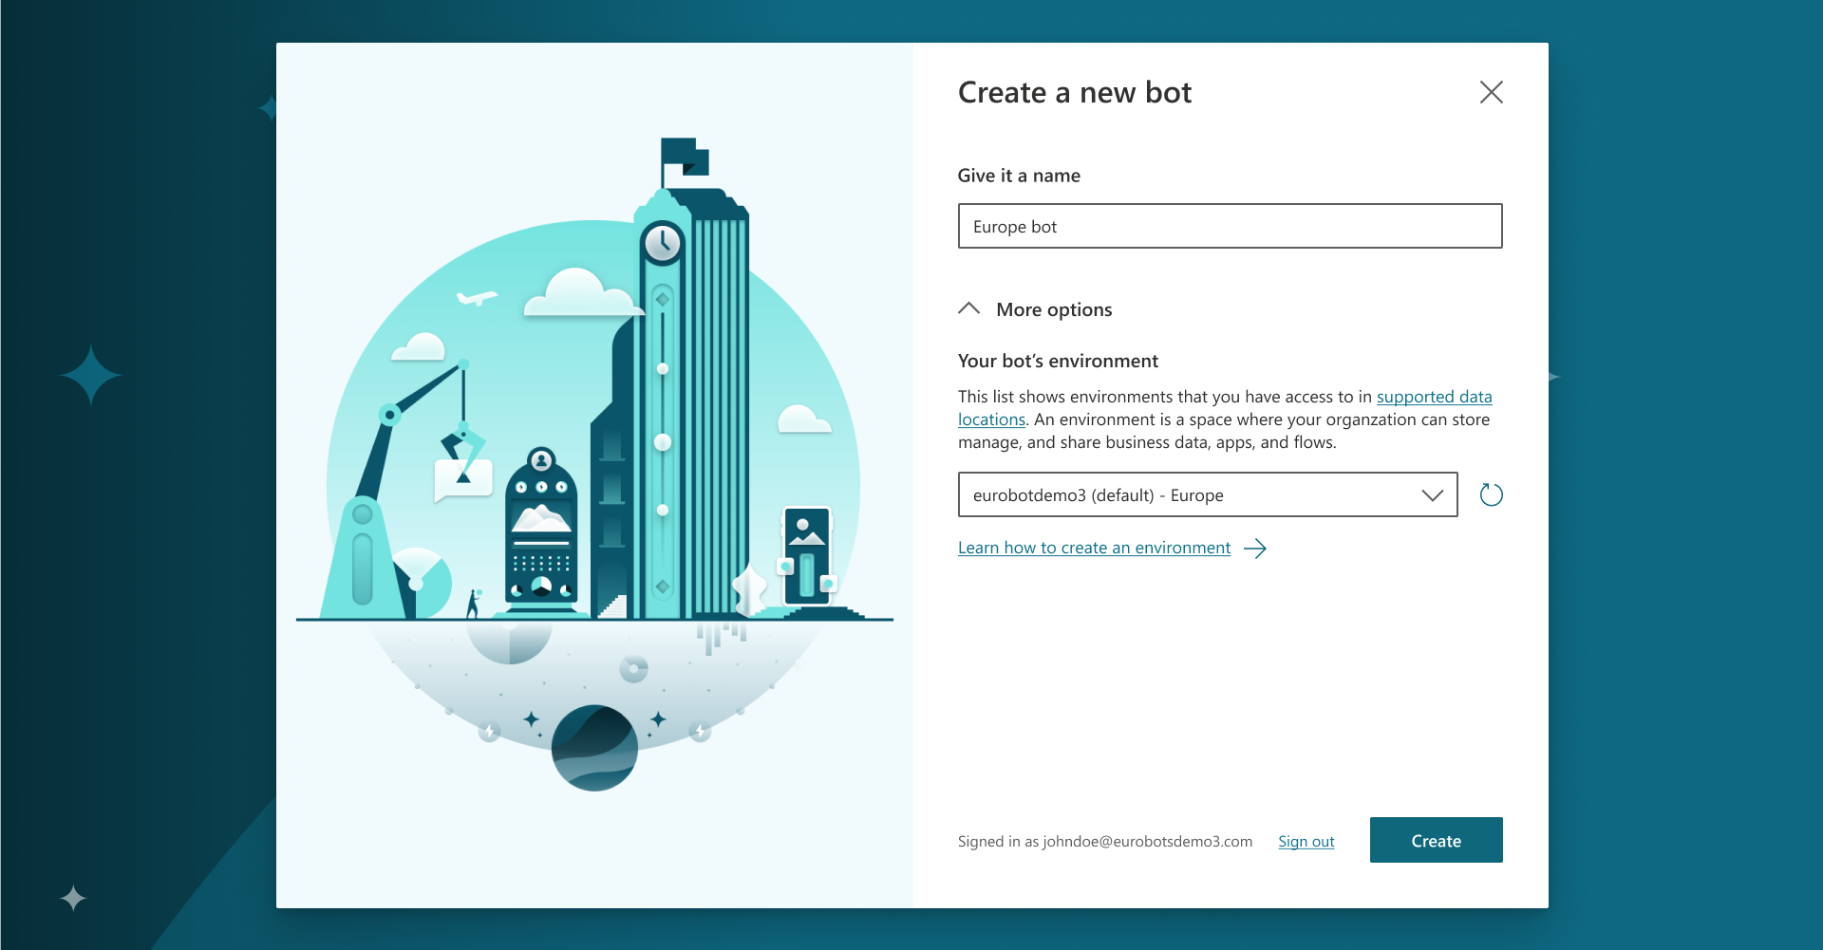Click the dark planet sphere below the city

pos(594,748)
